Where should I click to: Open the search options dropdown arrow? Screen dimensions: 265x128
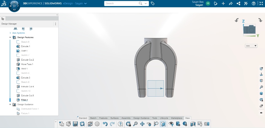click(x=146, y=3)
